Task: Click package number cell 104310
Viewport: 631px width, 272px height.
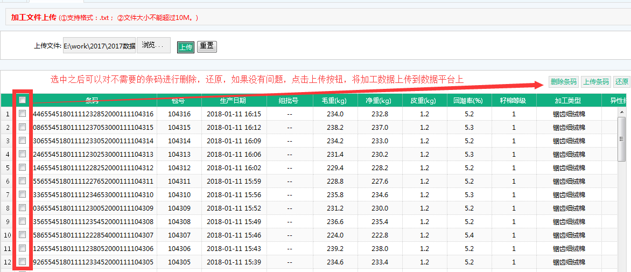Action: [x=179, y=195]
